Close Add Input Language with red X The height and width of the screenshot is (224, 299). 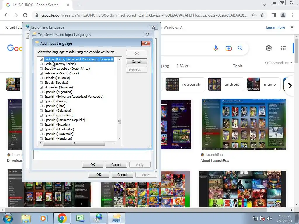point(146,43)
